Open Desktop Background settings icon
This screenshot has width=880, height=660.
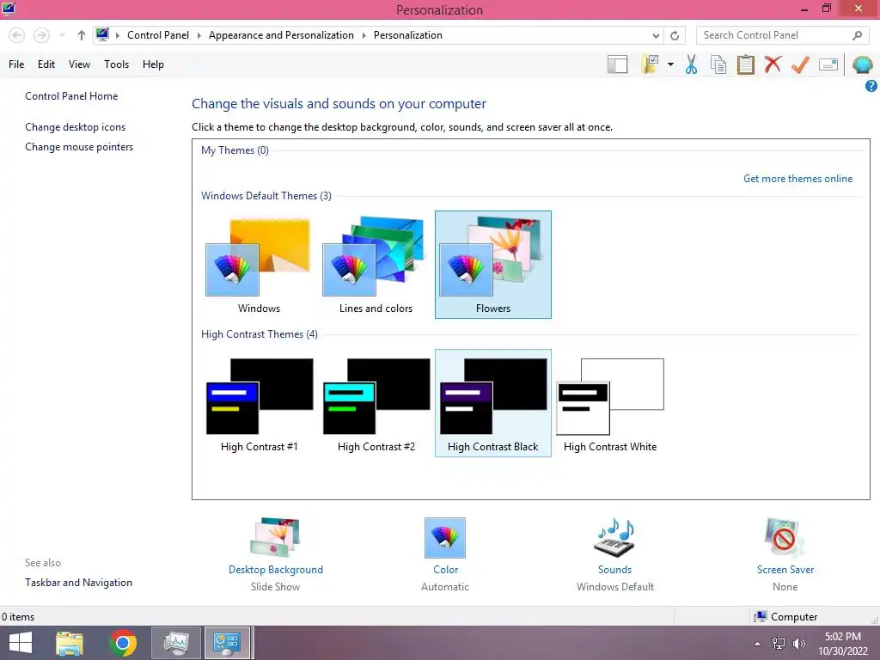pyautogui.click(x=275, y=538)
